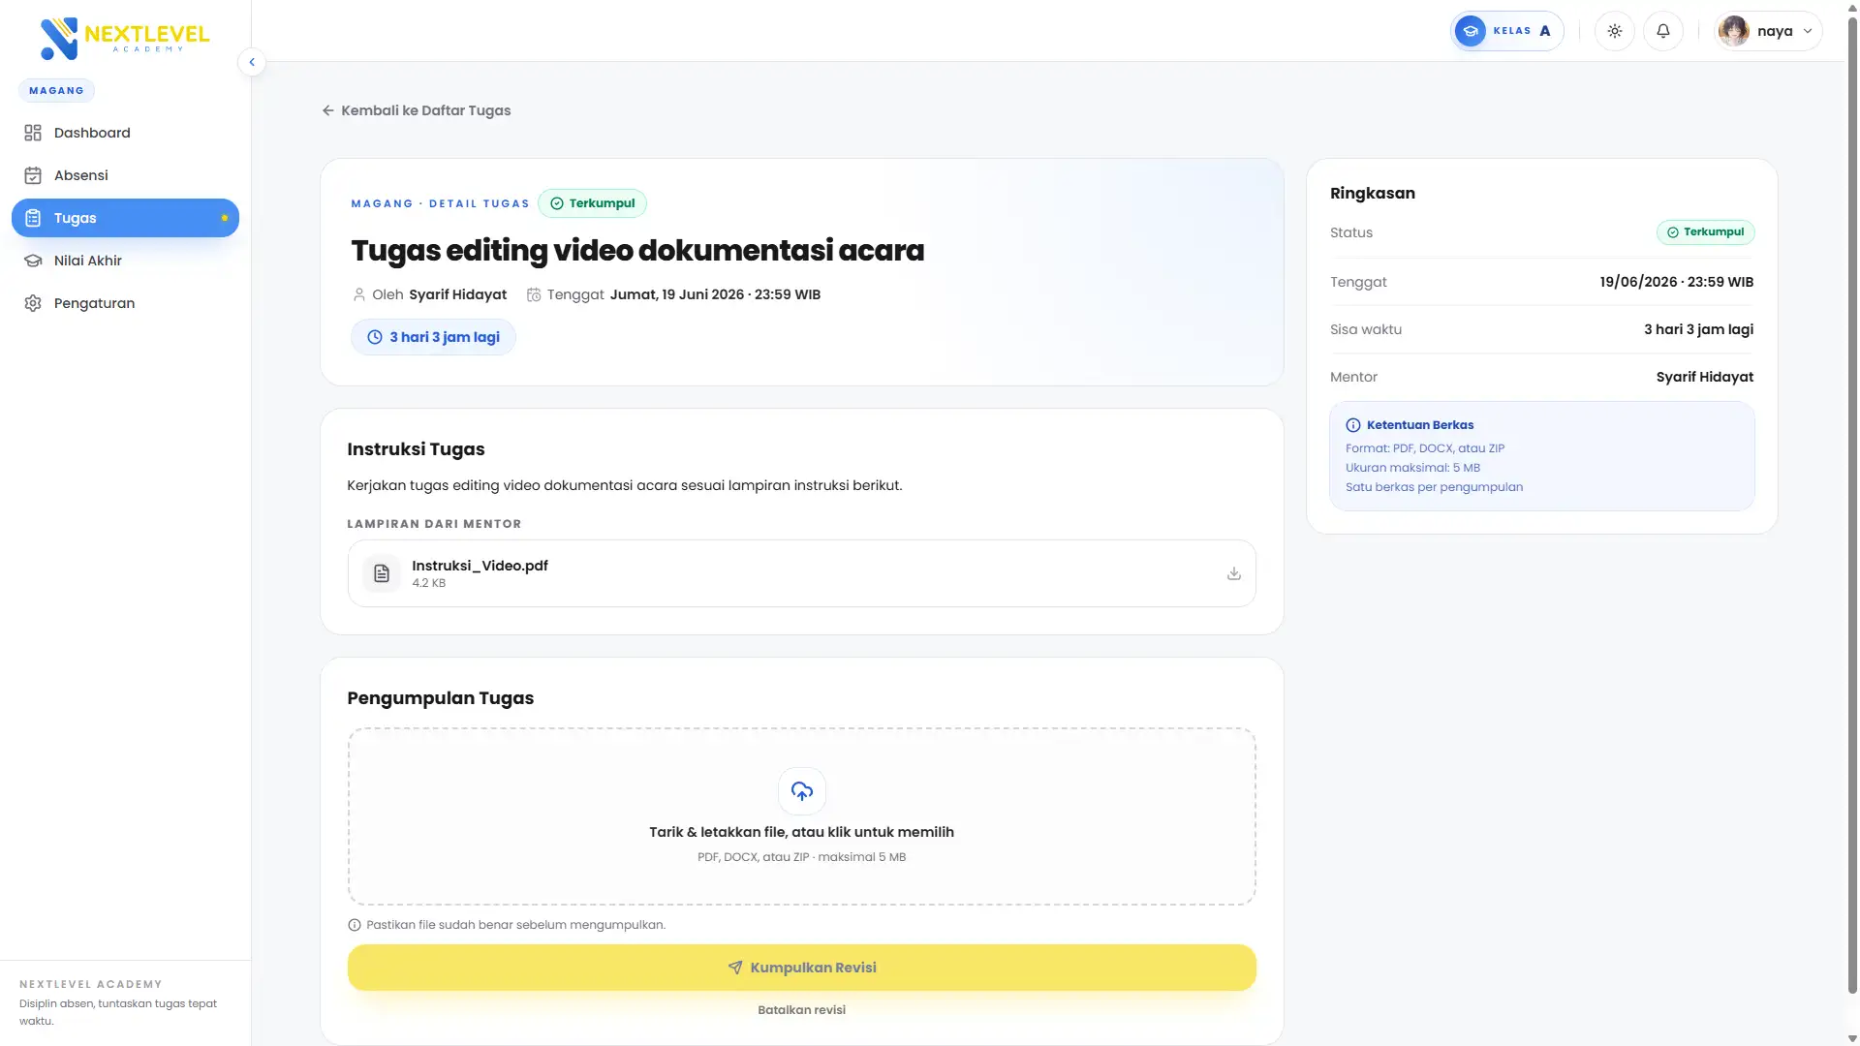This screenshot has width=1860, height=1046.
Task: Open notifications bell icon
Action: [x=1663, y=31]
